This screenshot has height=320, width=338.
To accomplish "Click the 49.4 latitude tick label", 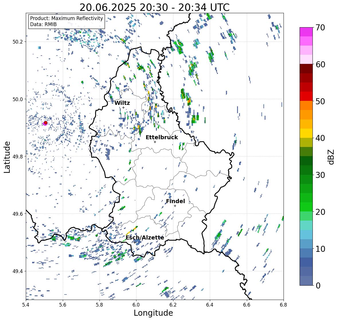I will click(x=17, y=271).
